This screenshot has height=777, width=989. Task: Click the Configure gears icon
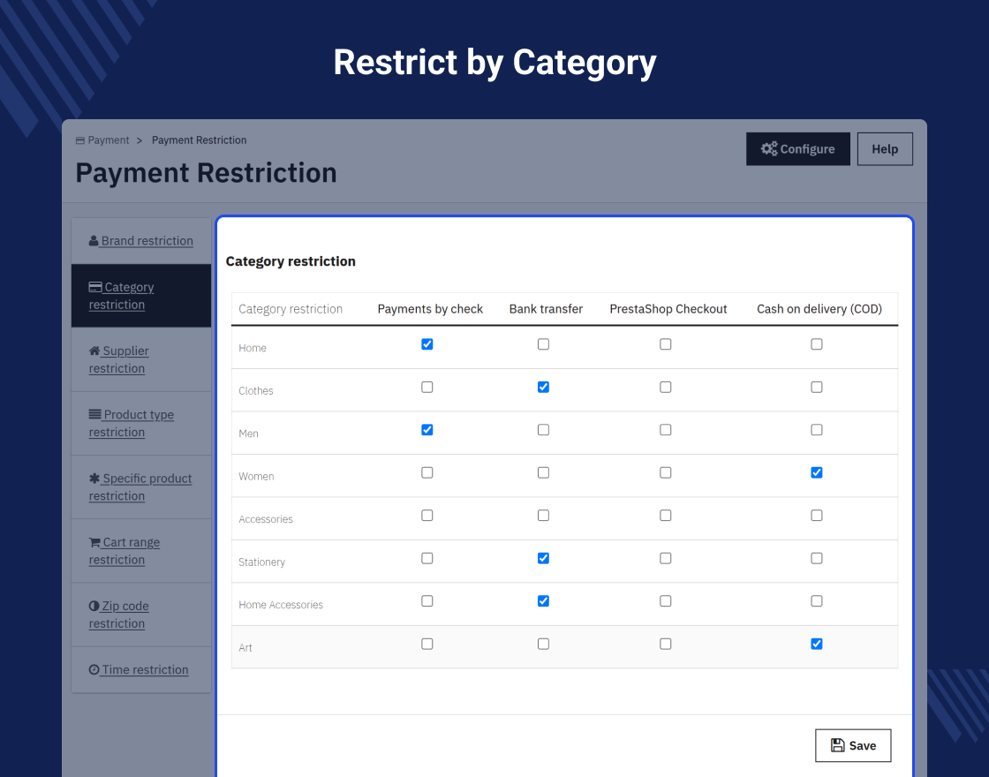[x=769, y=149]
